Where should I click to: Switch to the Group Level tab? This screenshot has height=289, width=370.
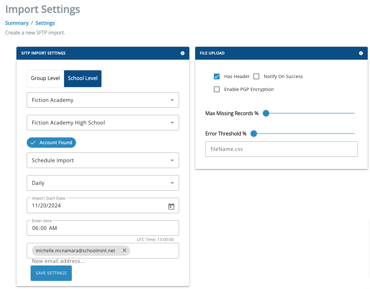pyautogui.click(x=45, y=78)
